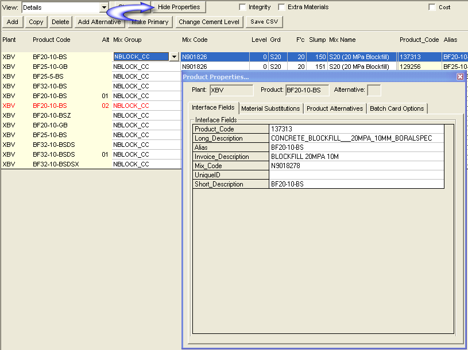Save the list with Save CSV

pyautogui.click(x=264, y=22)
